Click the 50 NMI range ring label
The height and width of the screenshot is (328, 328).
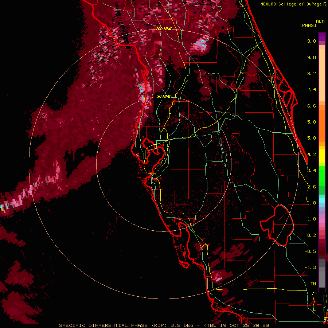click(x=164, y=96)
